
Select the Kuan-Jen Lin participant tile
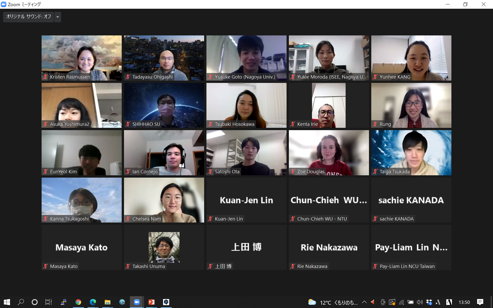[246, 200]
